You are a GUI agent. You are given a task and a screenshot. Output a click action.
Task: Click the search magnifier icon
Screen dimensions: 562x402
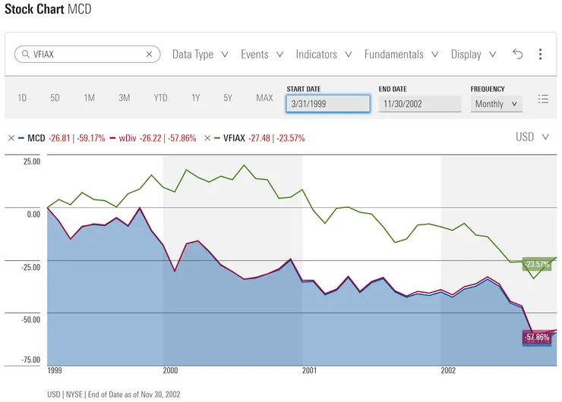[25, 55]
